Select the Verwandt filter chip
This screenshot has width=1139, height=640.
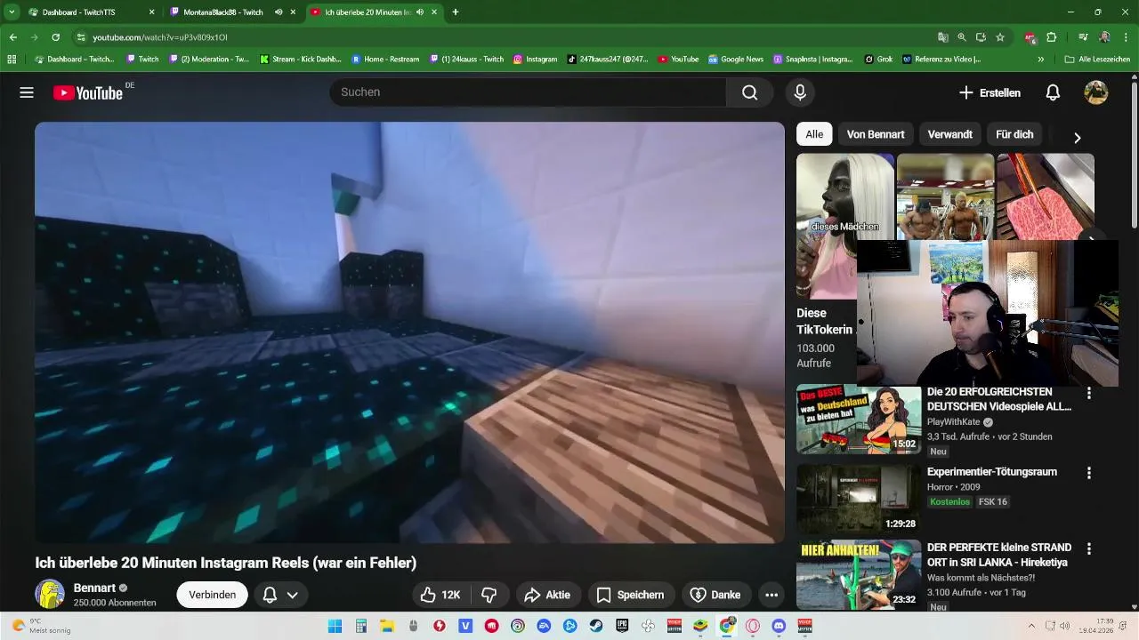point(949,134)
